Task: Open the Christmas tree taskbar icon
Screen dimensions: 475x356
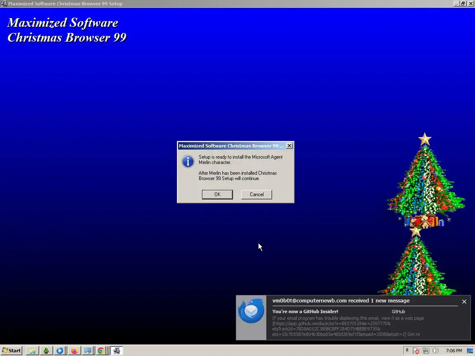Action: [x=46, y=351]
